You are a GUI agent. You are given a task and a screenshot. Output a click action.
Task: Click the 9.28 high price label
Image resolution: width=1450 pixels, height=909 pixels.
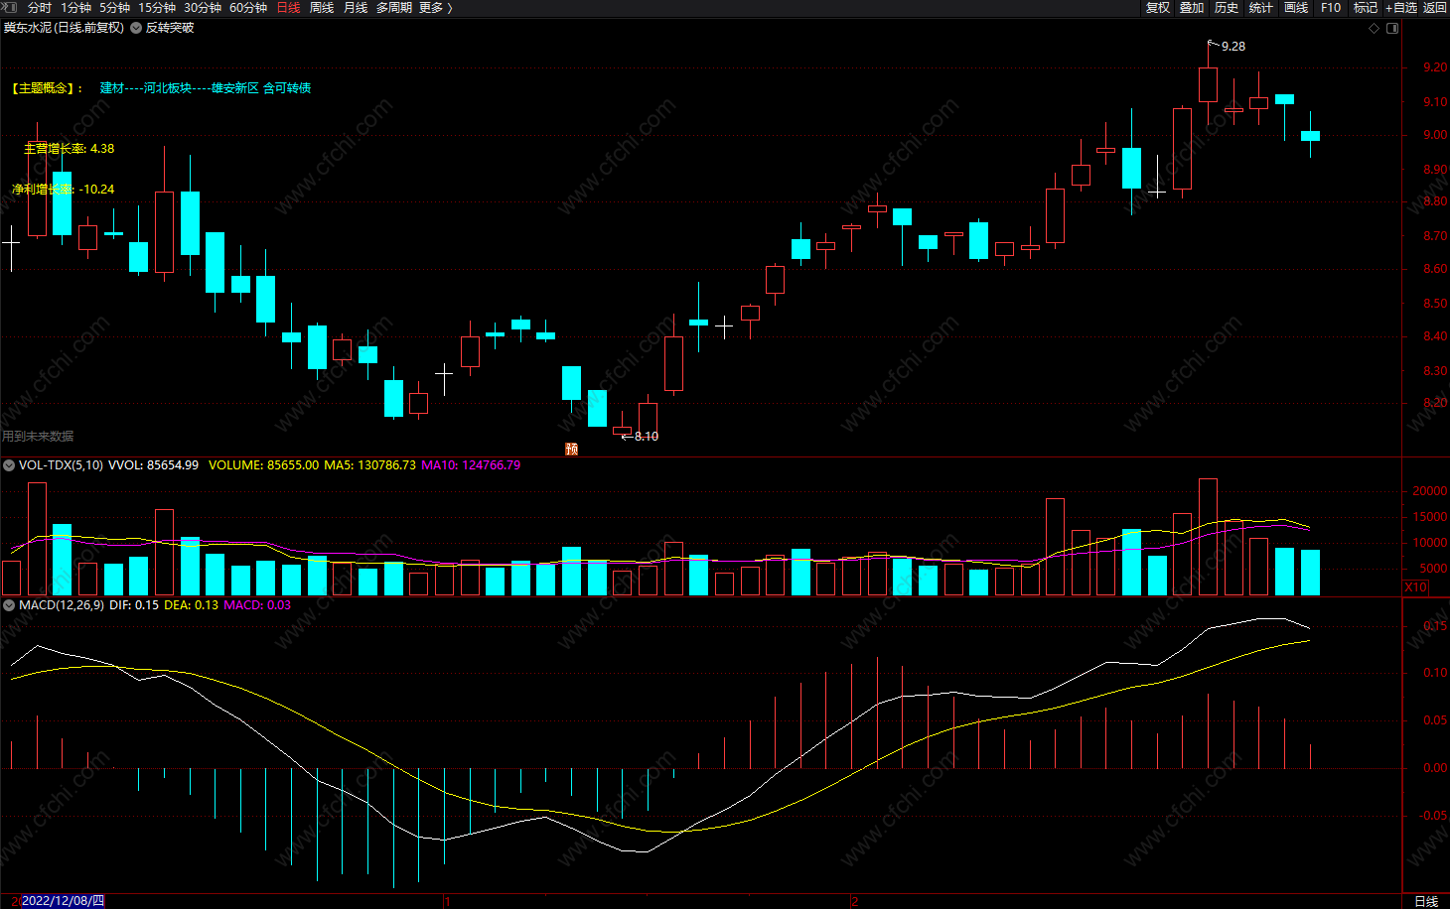pyautogui.click(x=1233, y=47)
